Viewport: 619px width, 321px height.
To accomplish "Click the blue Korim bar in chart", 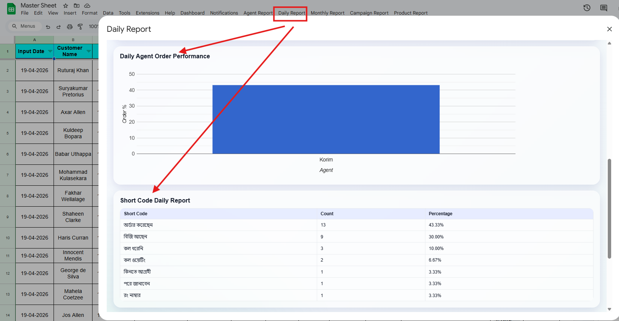I will tap(326, 119).
